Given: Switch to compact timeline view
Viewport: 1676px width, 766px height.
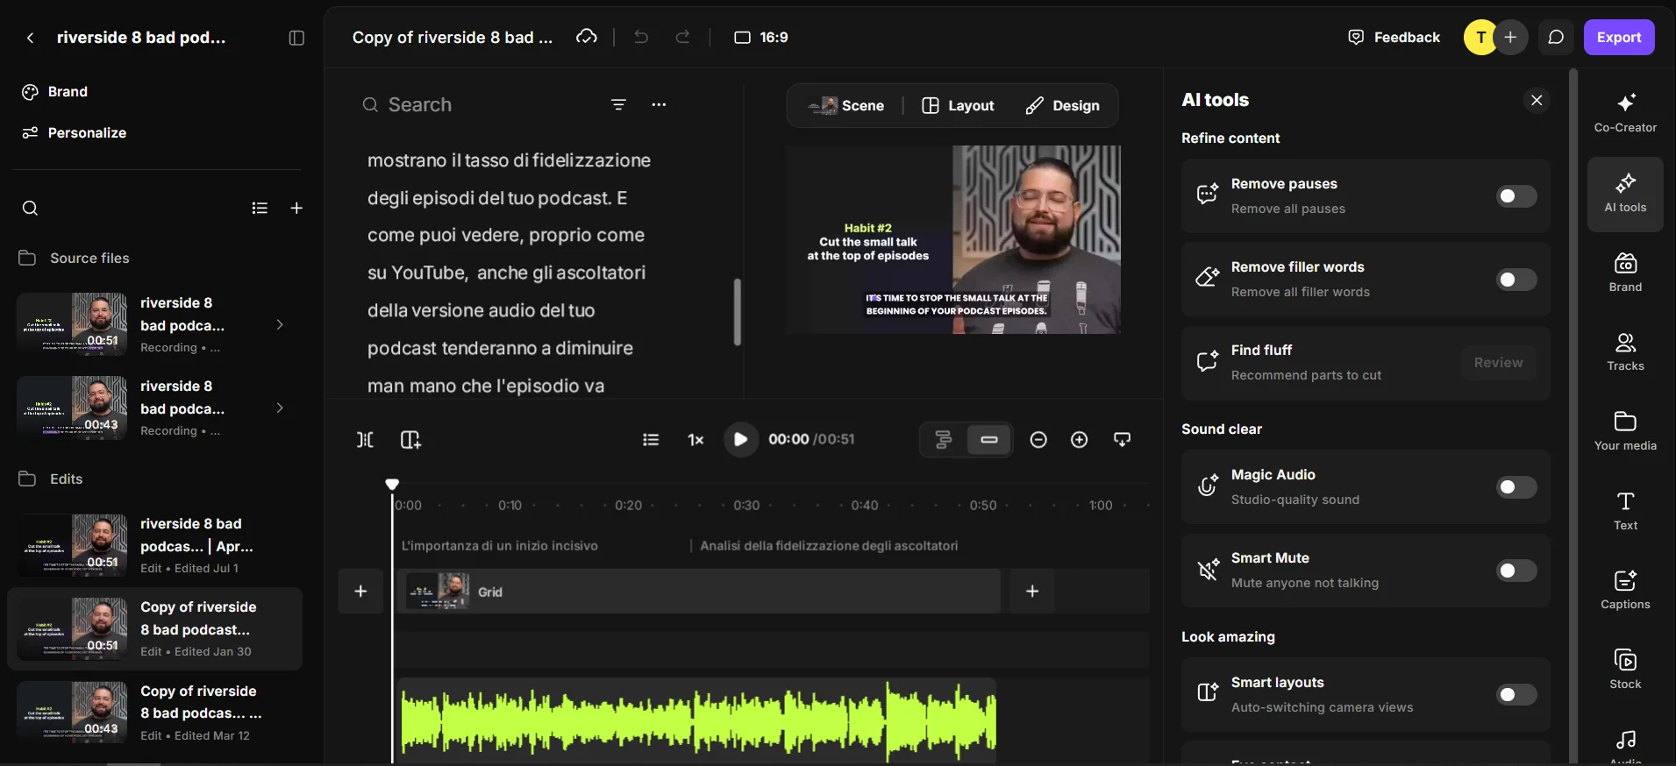Looking at the screenshot, I should point(989,439).
